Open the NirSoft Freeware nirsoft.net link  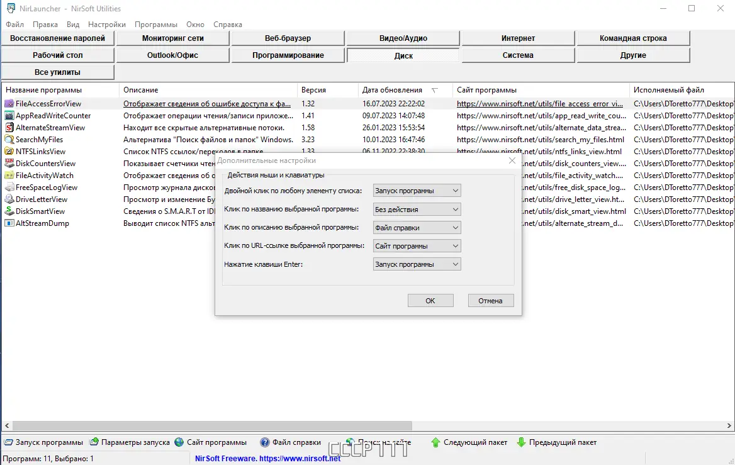tap(267, 459)
